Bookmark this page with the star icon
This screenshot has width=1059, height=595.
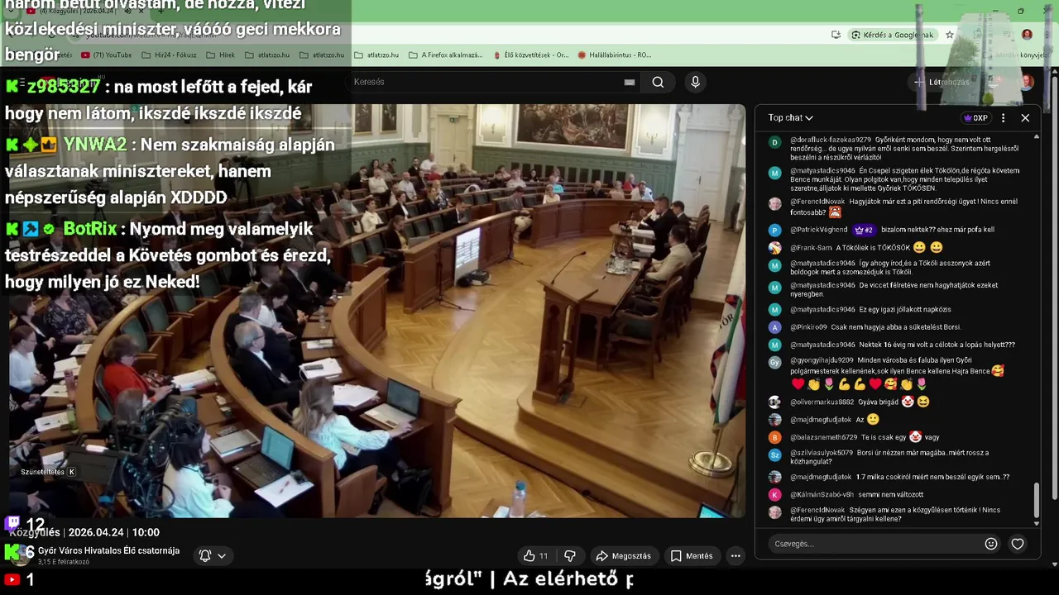click(950, 35)
